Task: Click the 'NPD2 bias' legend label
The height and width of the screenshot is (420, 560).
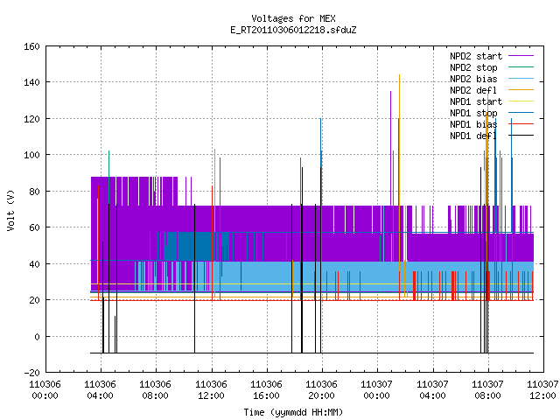Action: [473, 79]
